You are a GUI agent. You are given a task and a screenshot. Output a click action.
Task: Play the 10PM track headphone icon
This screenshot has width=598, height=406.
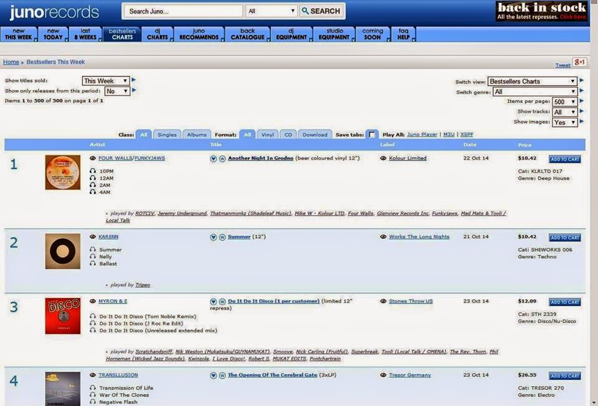tap(93, 171)
